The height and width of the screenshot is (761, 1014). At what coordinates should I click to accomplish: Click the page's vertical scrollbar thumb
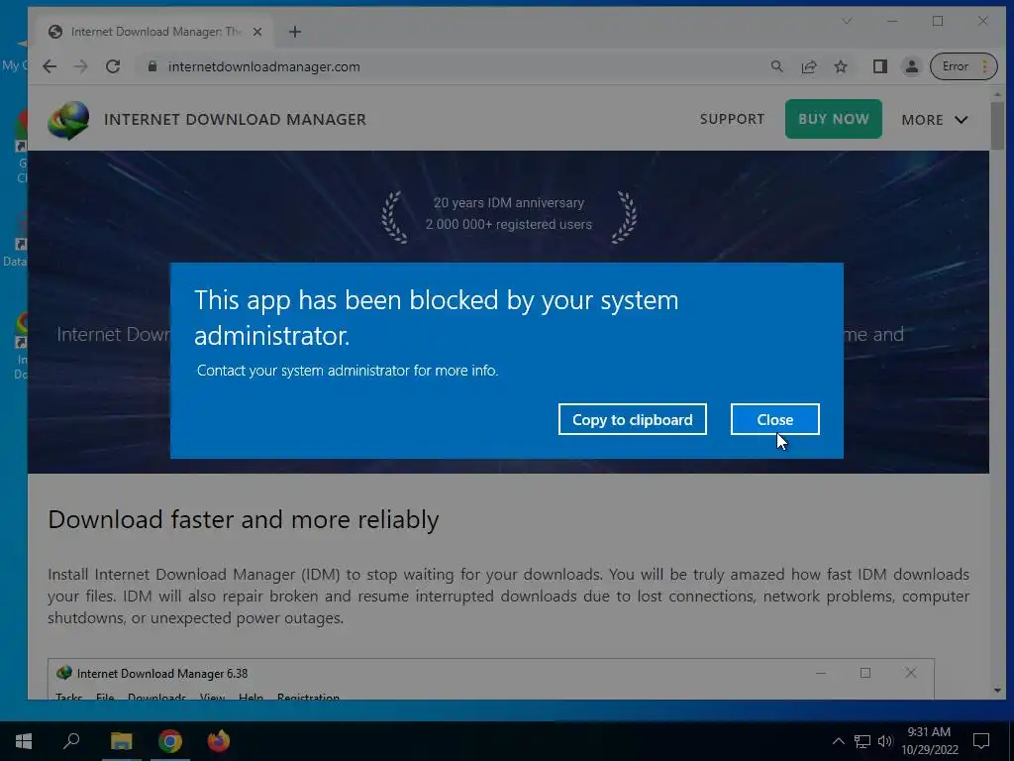pos(996,125)
